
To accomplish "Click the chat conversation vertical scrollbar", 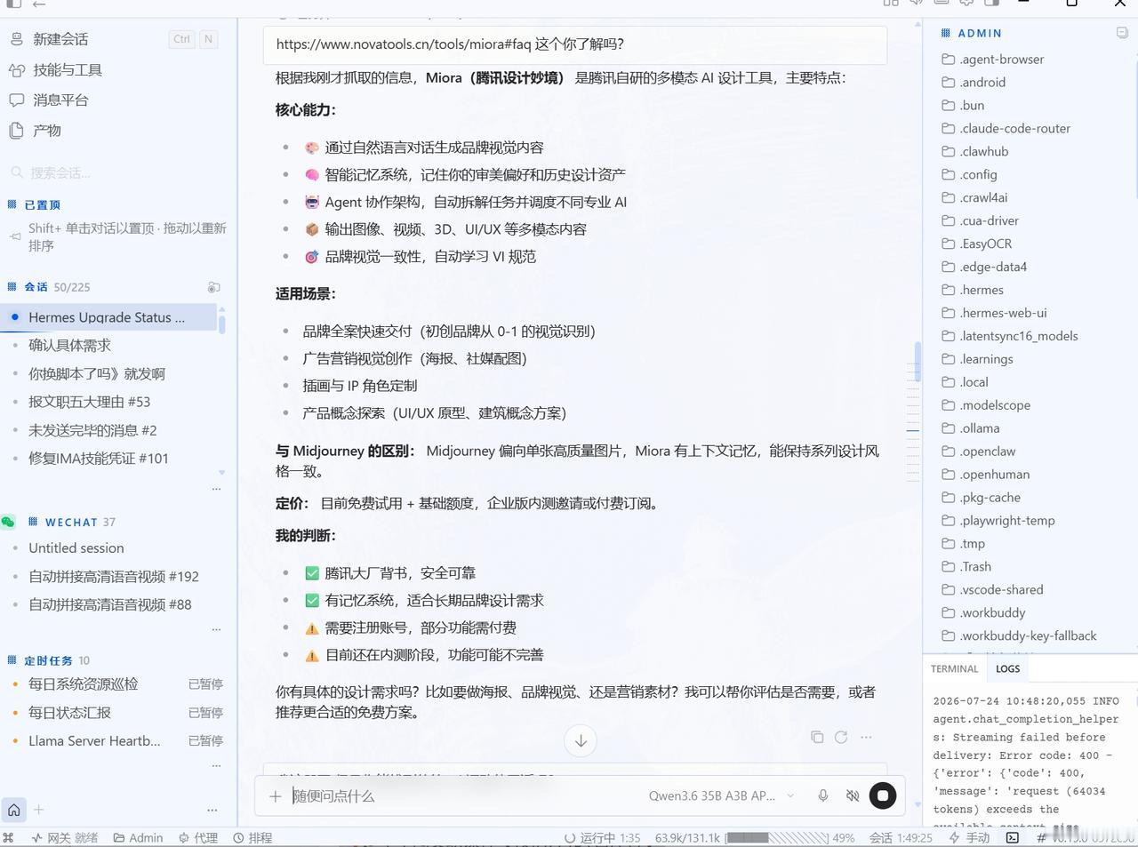I will pyautogui.click(x=918, y=361).
